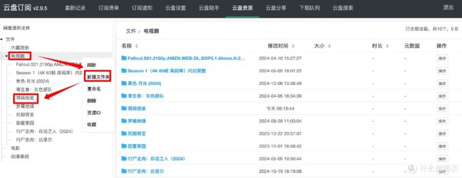Select 电视剧 folder in the file tree
The height and width of the screenshot is (178, 462).
(18, 56)
